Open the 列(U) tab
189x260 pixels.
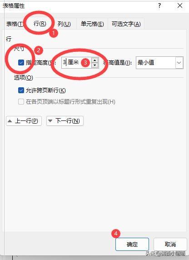(x=64, y=24)
